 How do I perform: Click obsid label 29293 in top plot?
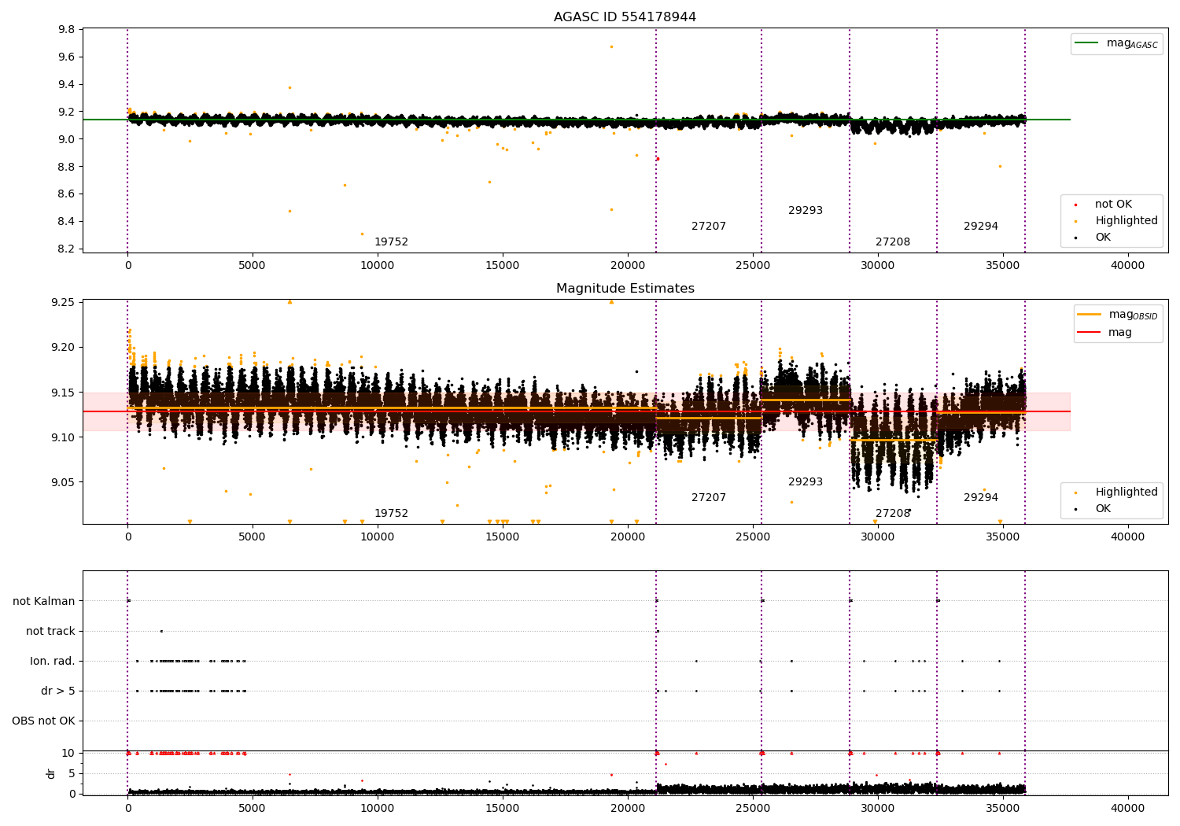(x=806, y=211)
